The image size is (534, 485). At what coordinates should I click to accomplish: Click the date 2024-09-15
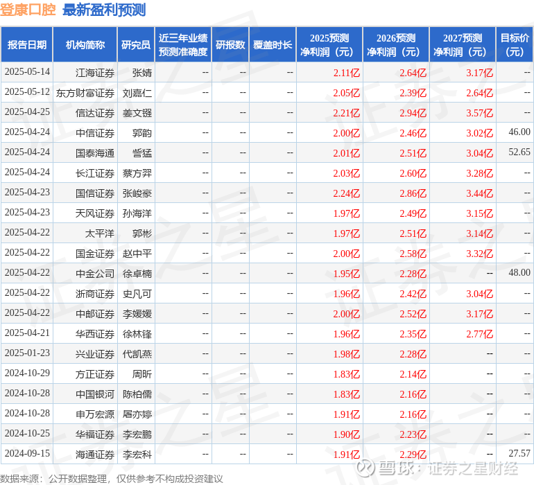click(27, 453)
